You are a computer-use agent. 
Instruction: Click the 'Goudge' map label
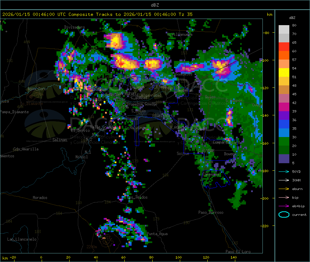pyautogui.click(x=151, y=104)
